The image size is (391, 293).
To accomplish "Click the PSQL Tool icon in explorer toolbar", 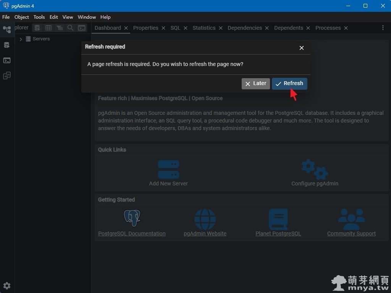I will (82, 28).
